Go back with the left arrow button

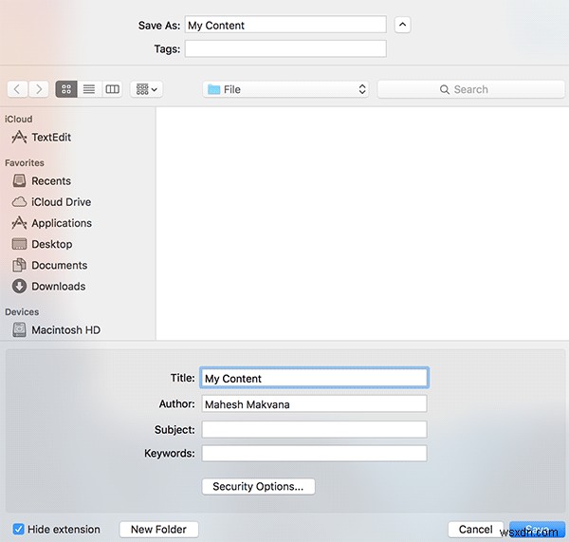tap(17, 89)
